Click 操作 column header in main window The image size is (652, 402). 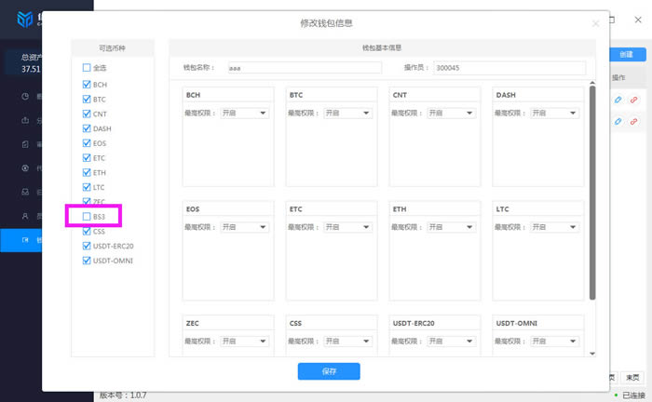click(x=618, y=77)
